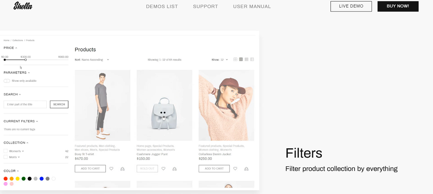
Task: Click compare icon under Collarless Denim Jacket
Action: 246,168
